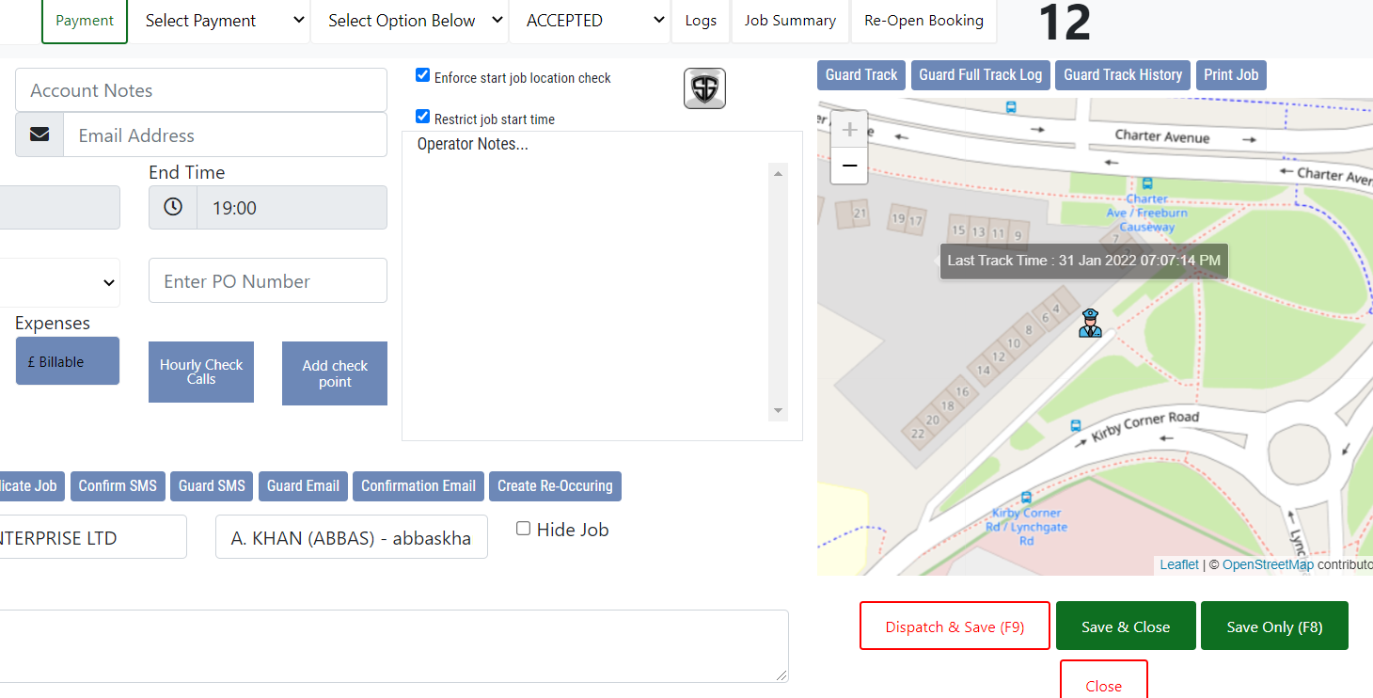Open the Payment tab
Screen dimensions: 1373x698
pos(85,21)
